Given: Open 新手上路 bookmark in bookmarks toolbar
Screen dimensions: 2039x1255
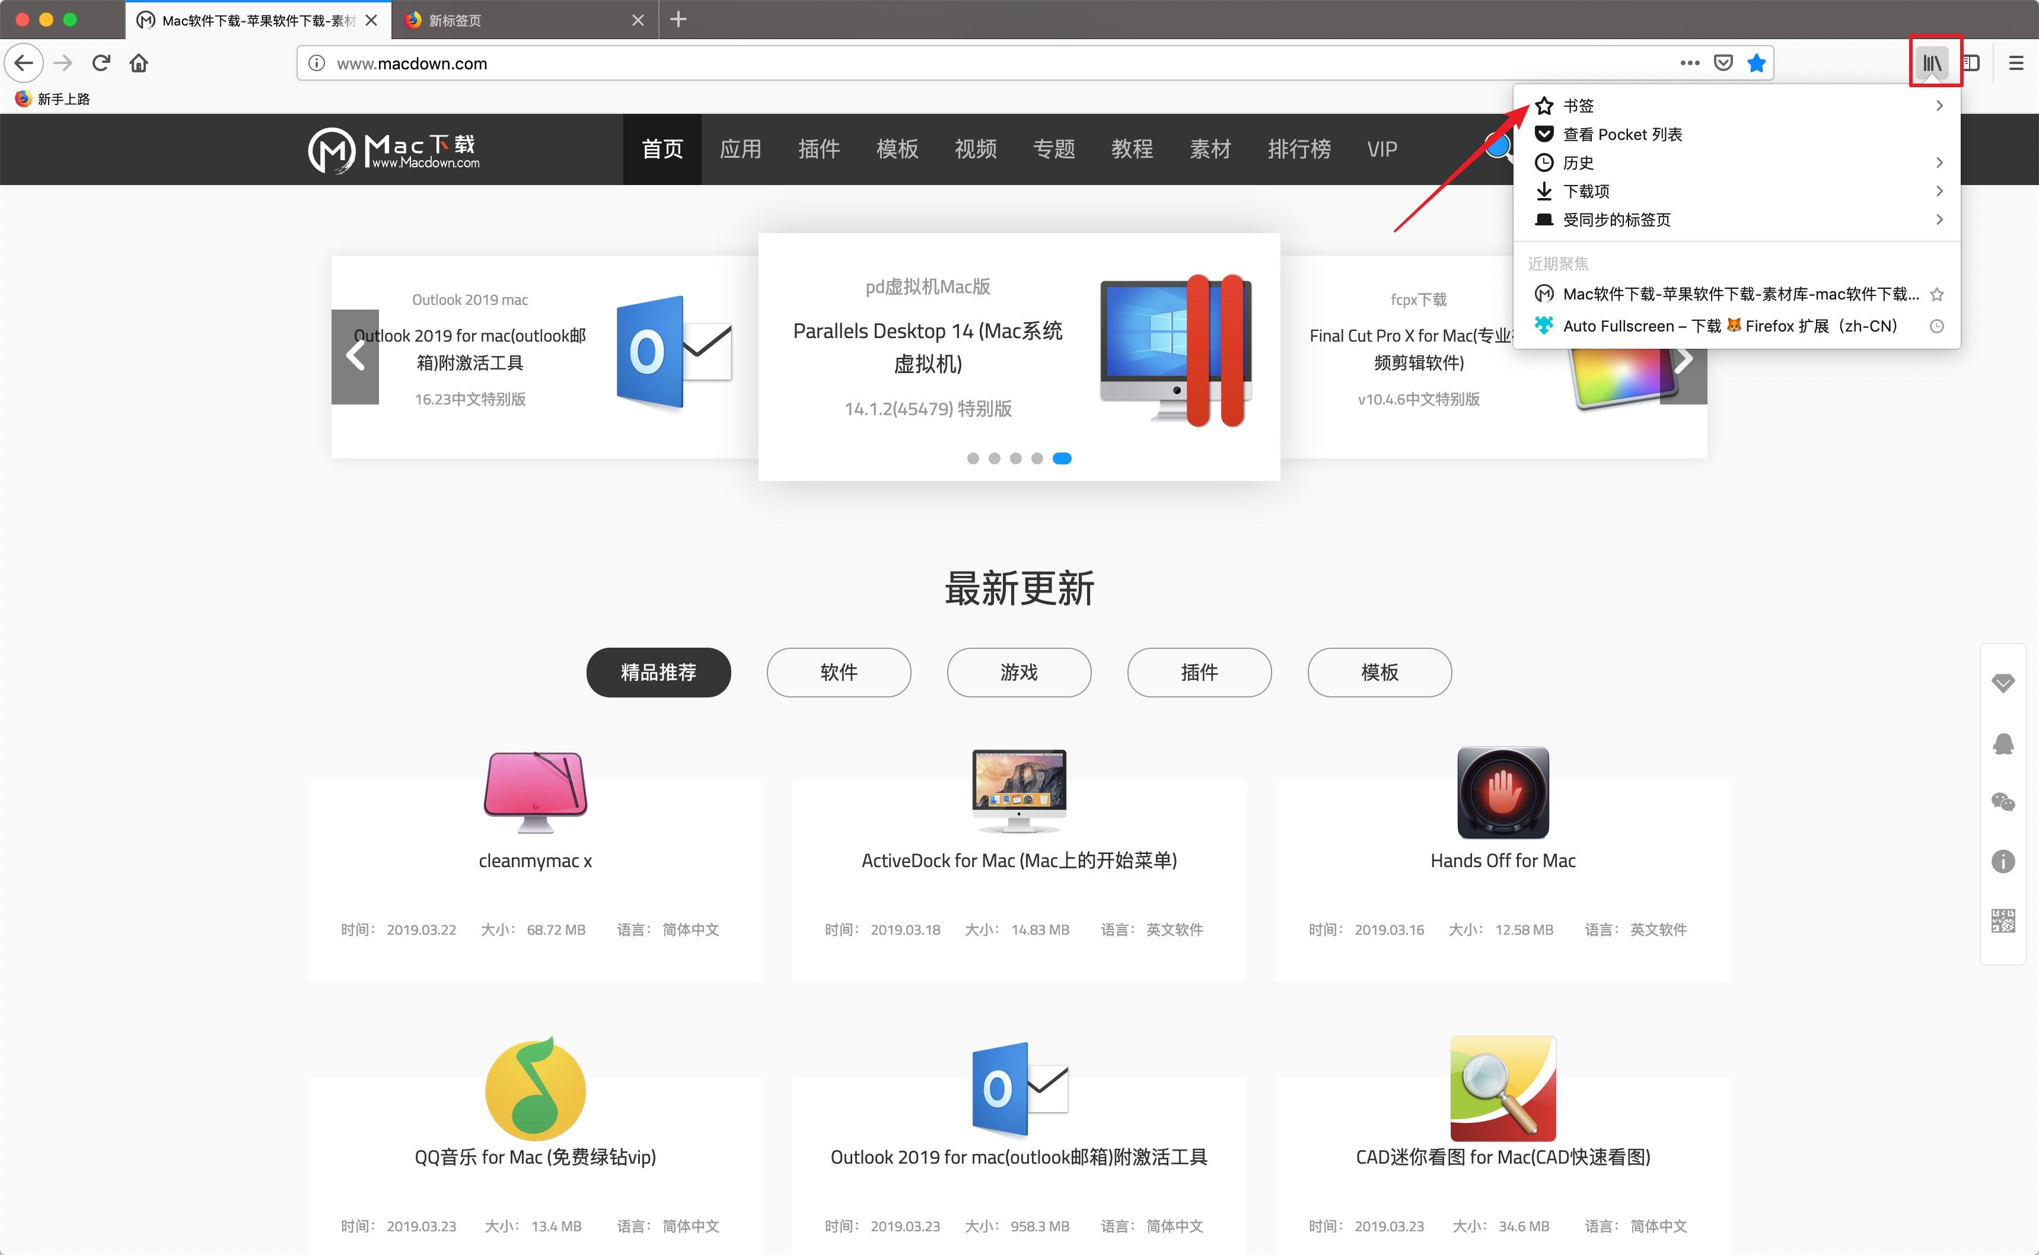Looking at the screenshot, I should [52, 99].
